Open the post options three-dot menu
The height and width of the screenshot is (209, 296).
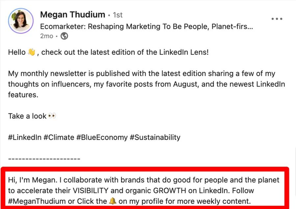click(277, 19)
